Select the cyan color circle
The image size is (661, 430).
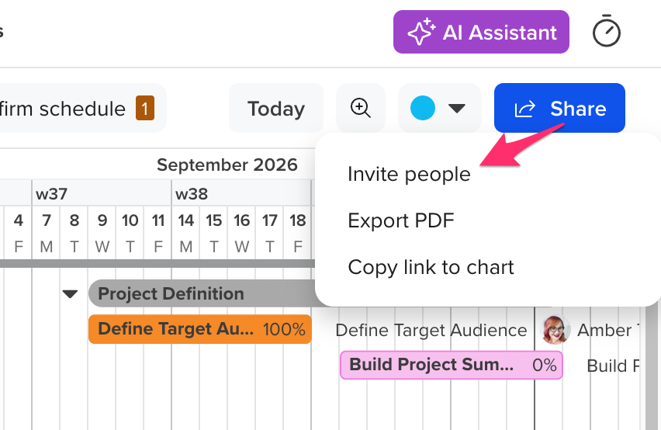tap(423, 108)
